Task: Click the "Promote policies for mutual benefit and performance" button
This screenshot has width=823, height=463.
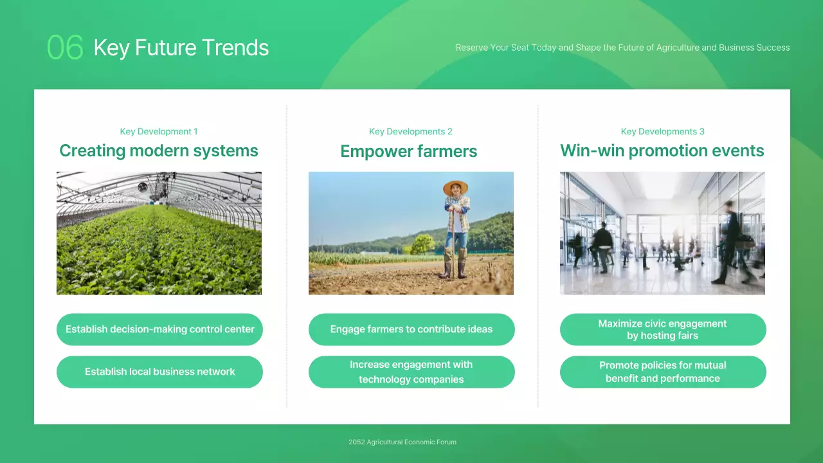Action: [x=662, y=372]
